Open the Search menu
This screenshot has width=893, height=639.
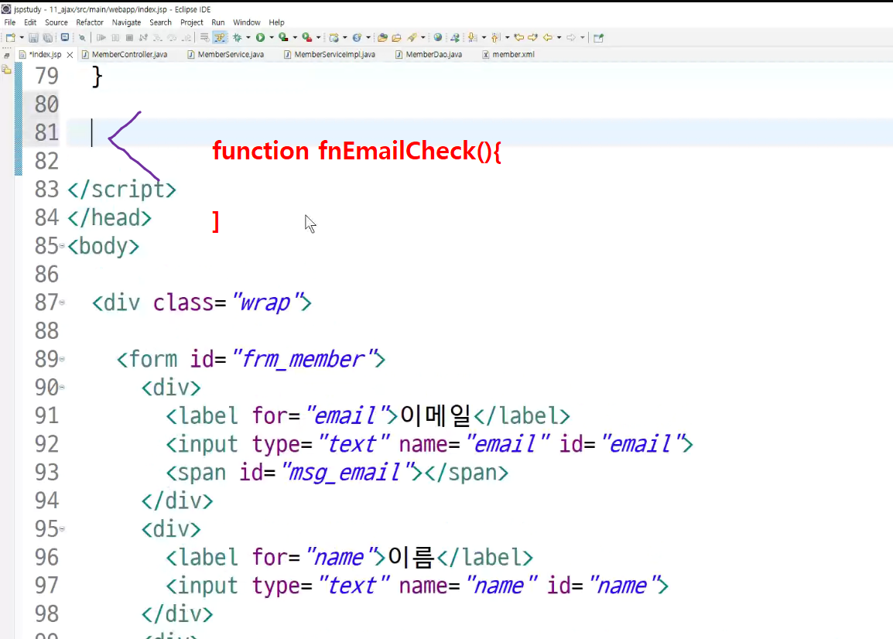coord(161,22)
